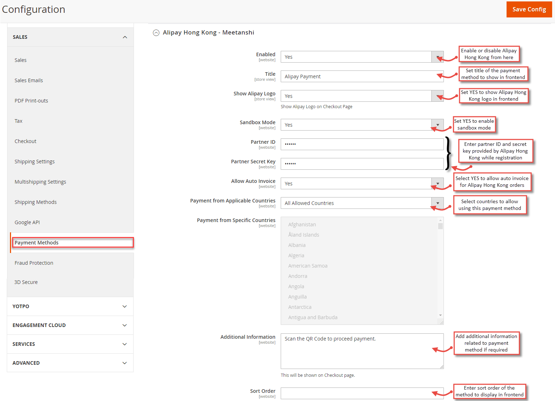
Task: Select Payment Methods in the sidebar
Action: tap(73, 243)
